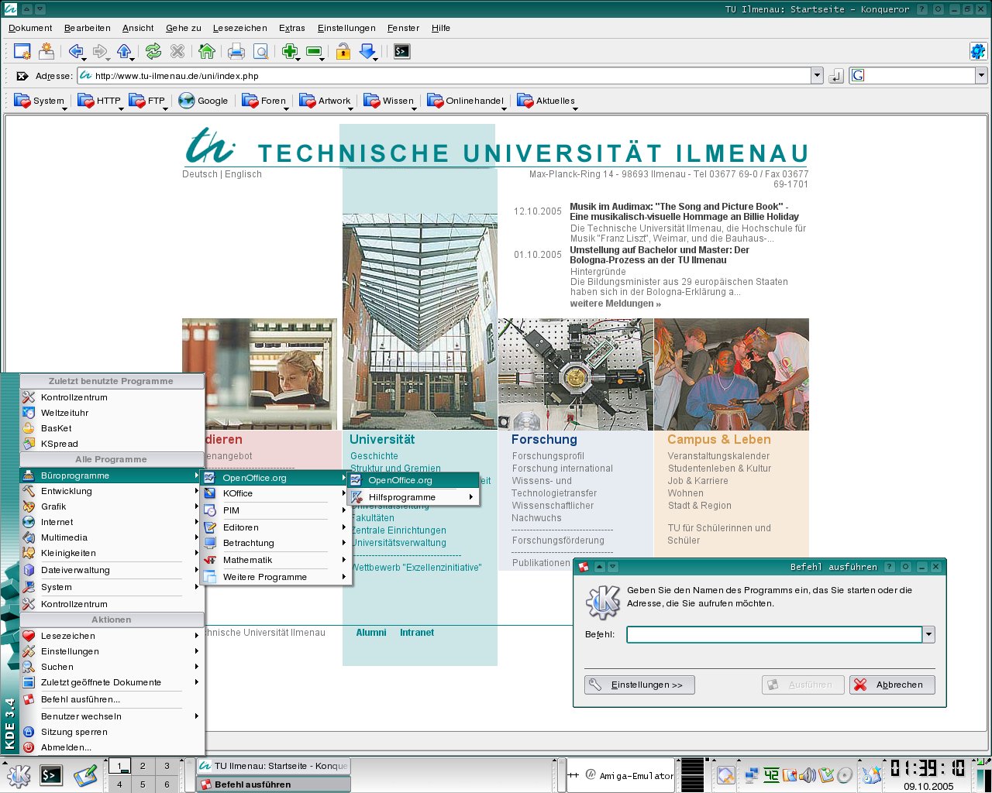
Task: Click the back arrow in Konqueror toolbar
Action: tap(76, 52)
